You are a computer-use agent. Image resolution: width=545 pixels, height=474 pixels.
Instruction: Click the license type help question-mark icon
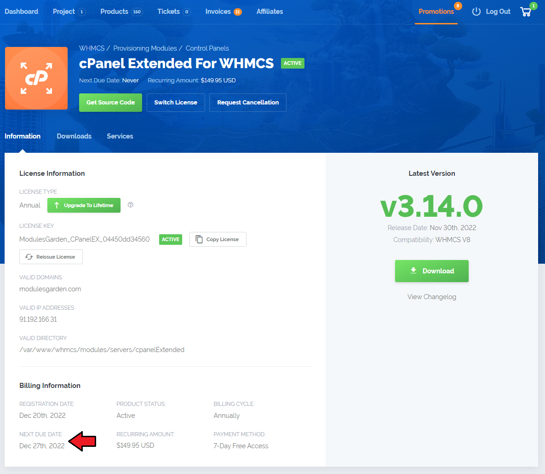[130, 205]
